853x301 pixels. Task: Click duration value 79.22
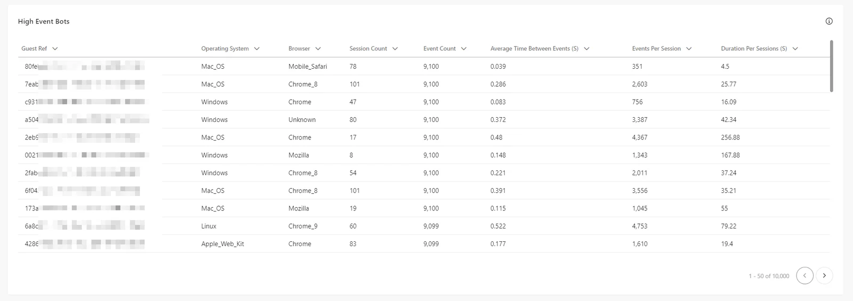pos(729,226)
